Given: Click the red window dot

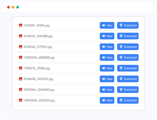Looking at the screenshot, I should click(x=8, y=7).
